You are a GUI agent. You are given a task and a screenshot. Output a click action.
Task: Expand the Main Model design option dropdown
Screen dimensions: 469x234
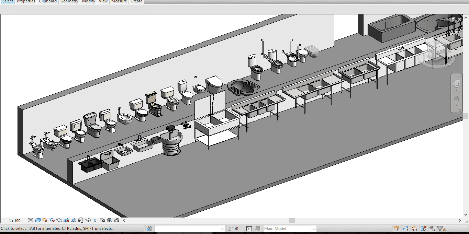(x=313, y=229)
